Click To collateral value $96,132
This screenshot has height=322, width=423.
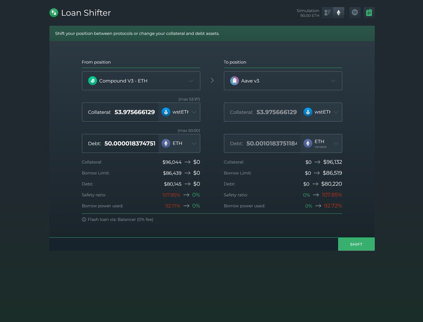333,162
